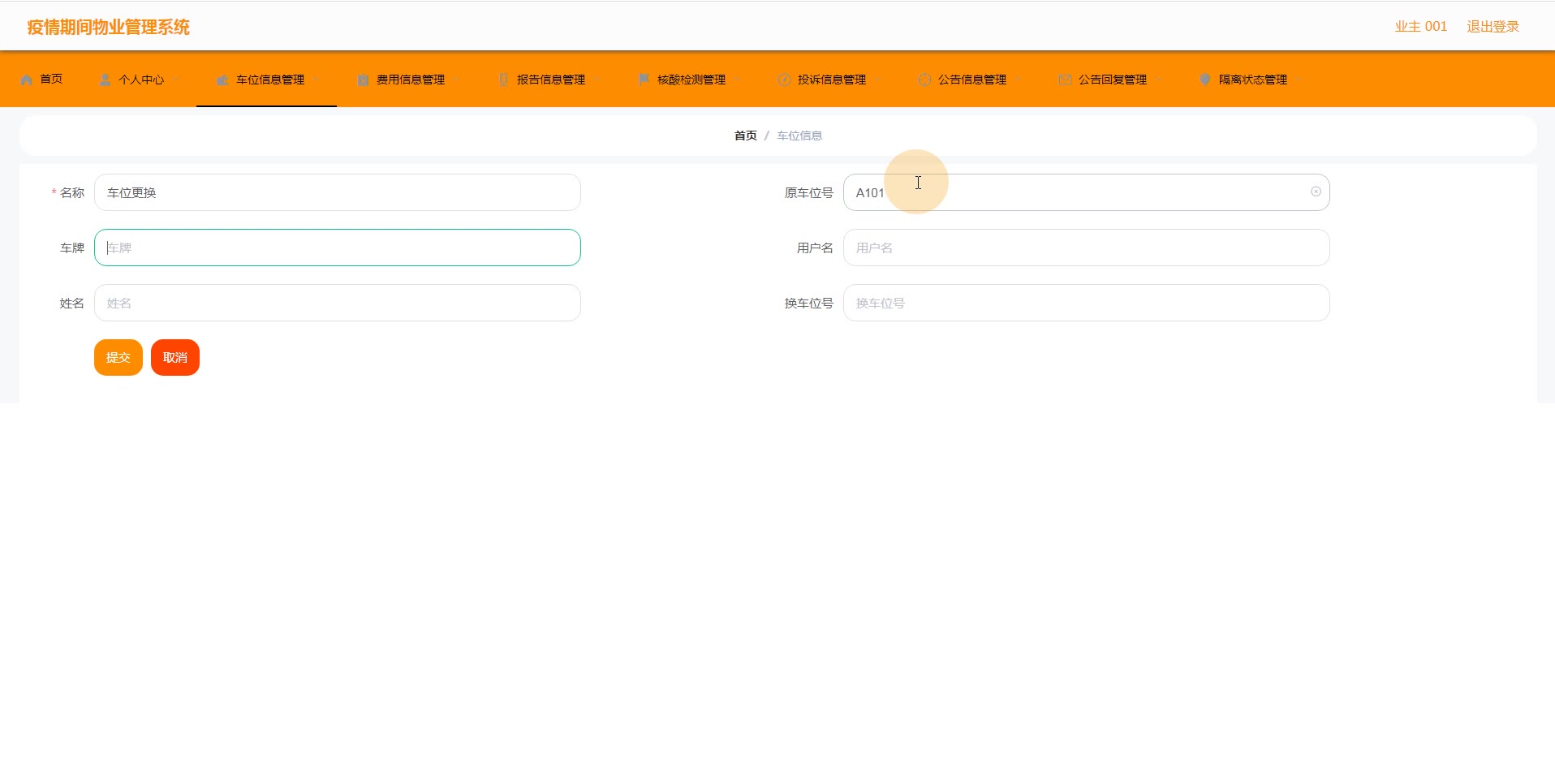Viewport: 1555px width, 758px height.
Task: Open the 投诉信息管理 menu
Action: pyautogui.click(x=828, y=80)
